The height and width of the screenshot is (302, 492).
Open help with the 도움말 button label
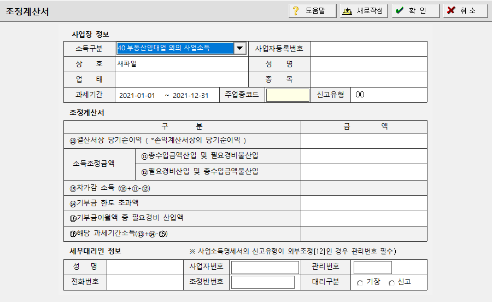pos(315,11)
